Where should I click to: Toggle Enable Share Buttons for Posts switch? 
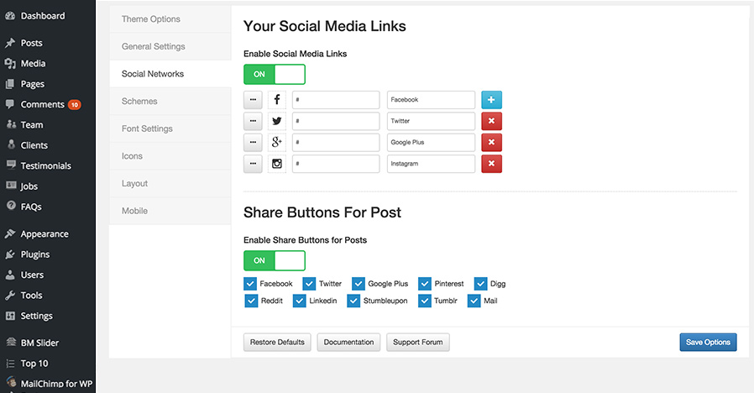[274, 260]
